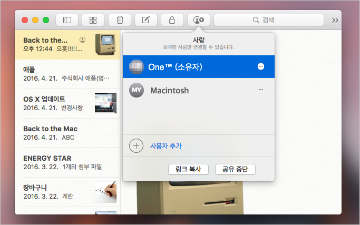The image size is (360, 225).
Task: Open the Back to the... shared note
Action: pos(67,45)
